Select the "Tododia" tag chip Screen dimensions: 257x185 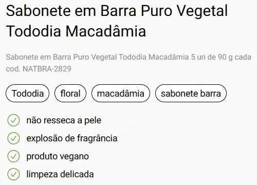(x=28, y=94)
